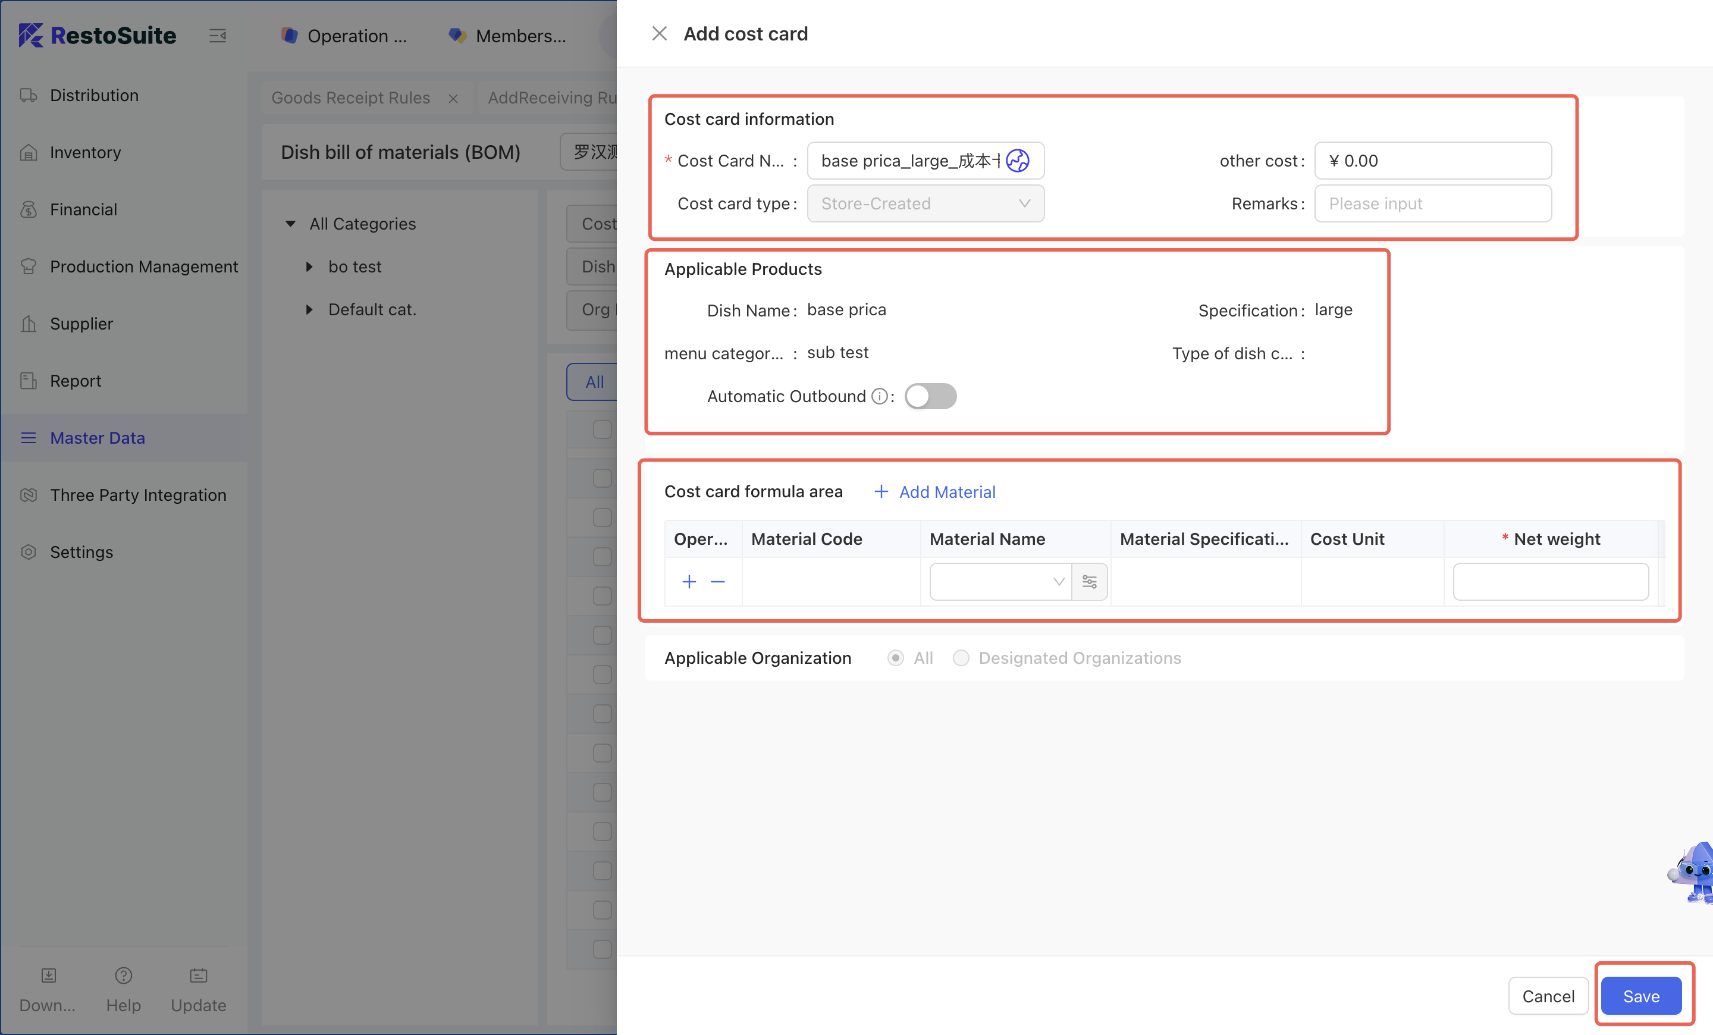Image resolution: width=1713 pixels, height=1035 pixels.
Task: Switch to Goods Receipt Rules tab
Action: [350, 98]
